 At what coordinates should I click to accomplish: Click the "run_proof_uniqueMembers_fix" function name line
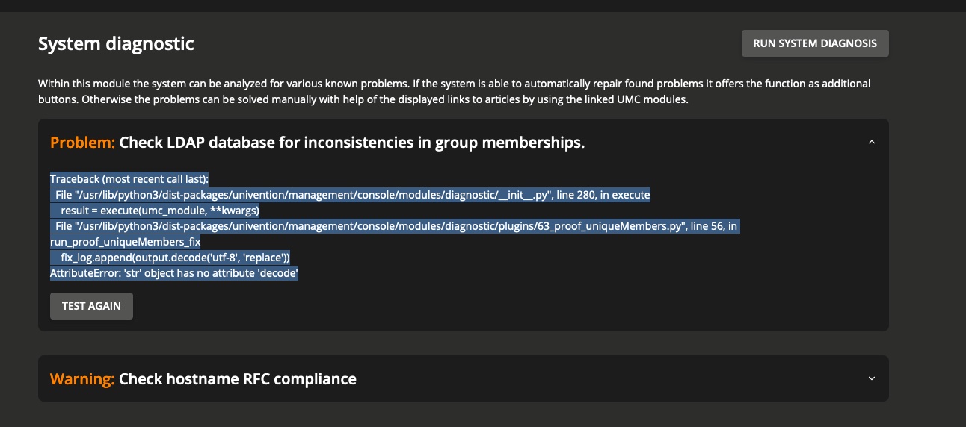click(126, 242)
